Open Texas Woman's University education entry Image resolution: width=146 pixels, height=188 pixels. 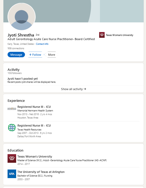(35, 156)
